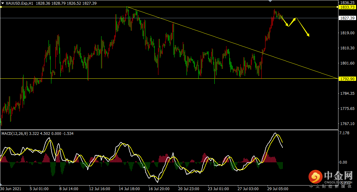This screenshot has width=357, height=192.
Task: Click the 29 Jul 05:00 time label
Action: click(x=277, y=189)
